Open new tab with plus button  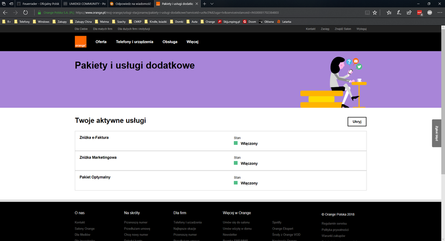point(204,4)
